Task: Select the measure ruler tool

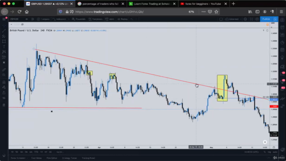Action: [x=4, y=70]
